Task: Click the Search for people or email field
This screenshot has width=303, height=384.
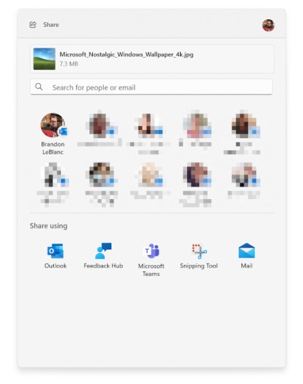Action: coord(151,87)
